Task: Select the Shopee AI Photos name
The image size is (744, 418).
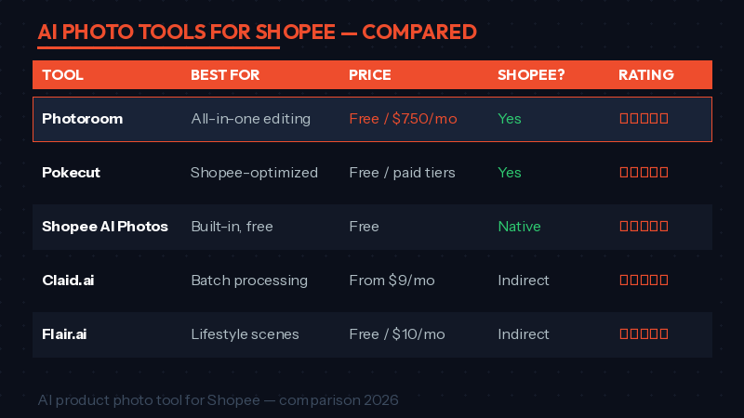Action: click(105, 227)
